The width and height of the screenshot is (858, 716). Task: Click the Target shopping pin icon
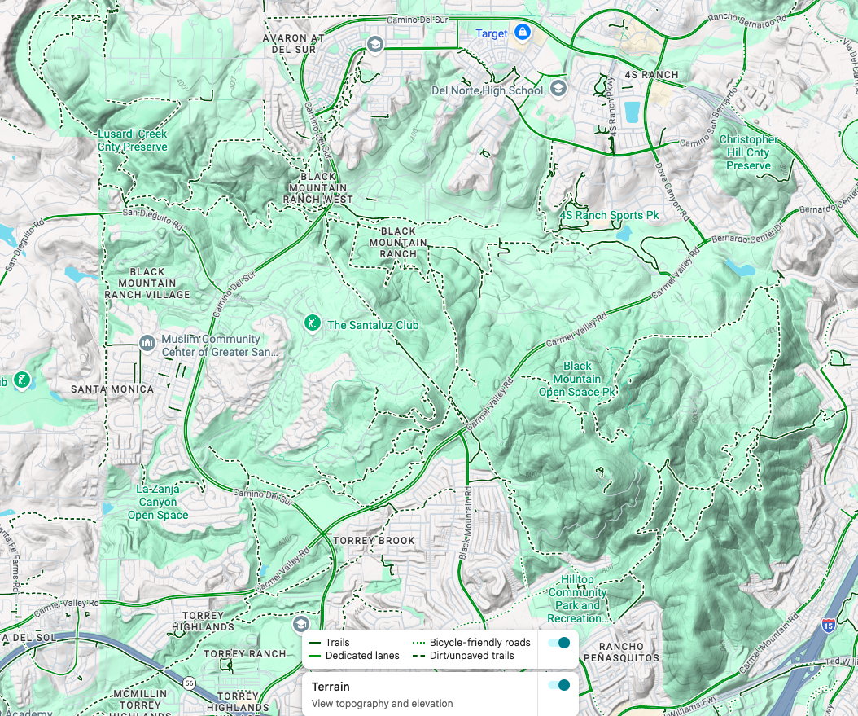click(523, 32)
